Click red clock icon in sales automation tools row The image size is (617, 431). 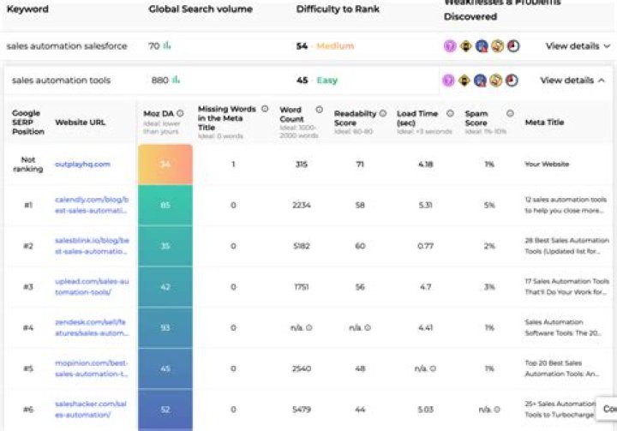pos(512,81)
